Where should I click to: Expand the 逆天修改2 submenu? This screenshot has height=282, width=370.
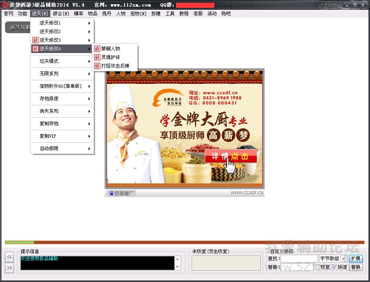pyautogui.click(x=62, y=32)
